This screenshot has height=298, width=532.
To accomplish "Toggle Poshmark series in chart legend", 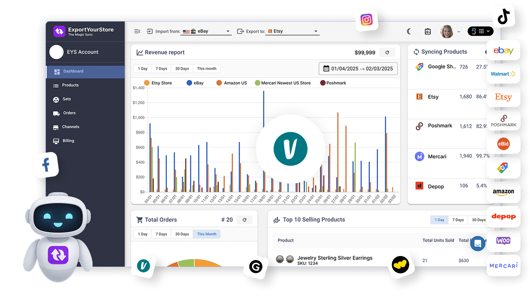I will tap(333, 83).
